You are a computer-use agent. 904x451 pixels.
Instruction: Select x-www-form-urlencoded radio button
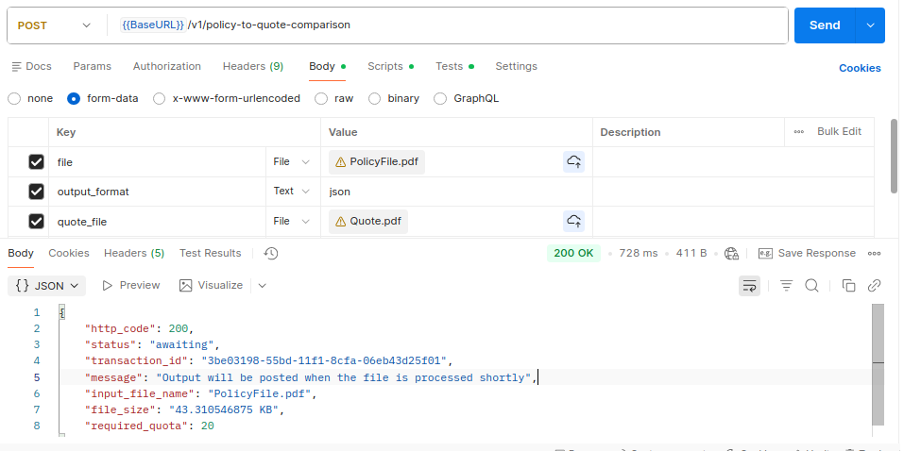[159, 98]
